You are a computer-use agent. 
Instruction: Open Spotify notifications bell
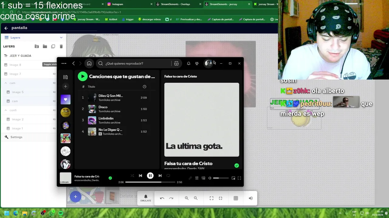click(x=188, y=63)
